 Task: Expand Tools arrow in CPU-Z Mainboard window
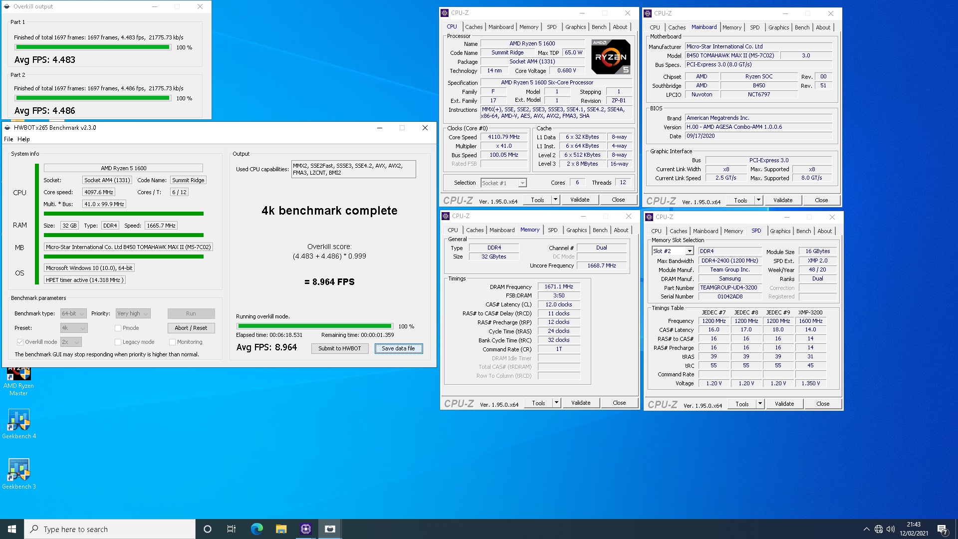tap(758, 200)
